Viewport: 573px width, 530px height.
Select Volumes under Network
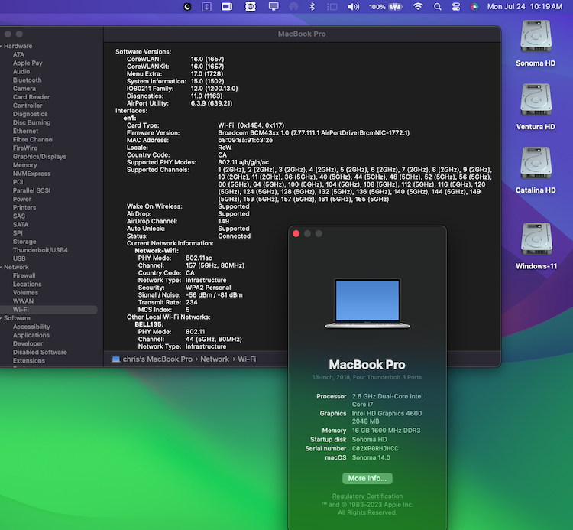point(25,293)
